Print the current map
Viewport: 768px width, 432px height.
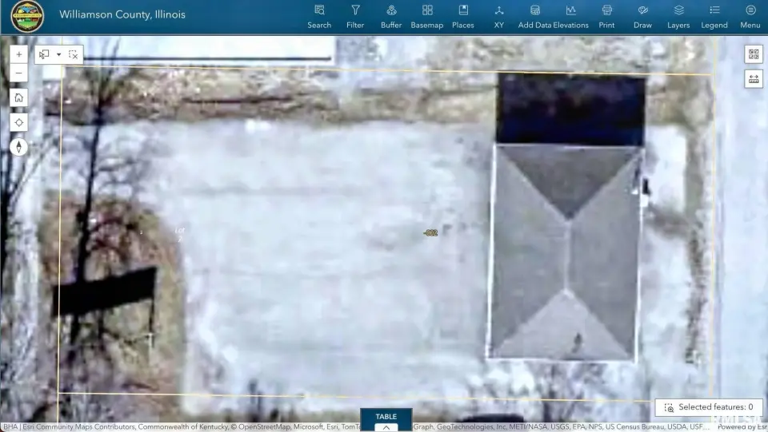tap(607, 16)
